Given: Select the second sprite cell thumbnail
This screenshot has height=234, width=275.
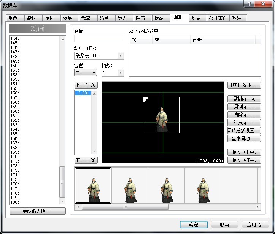Looking at the screenshot, I should (x=130, y=185).
